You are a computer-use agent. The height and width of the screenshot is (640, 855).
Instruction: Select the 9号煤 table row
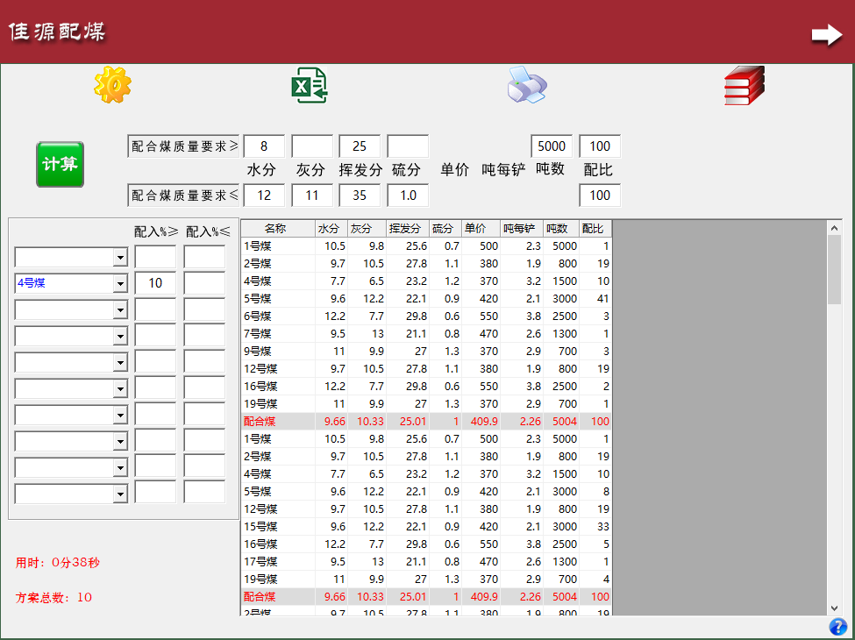[x=426, y=351]
